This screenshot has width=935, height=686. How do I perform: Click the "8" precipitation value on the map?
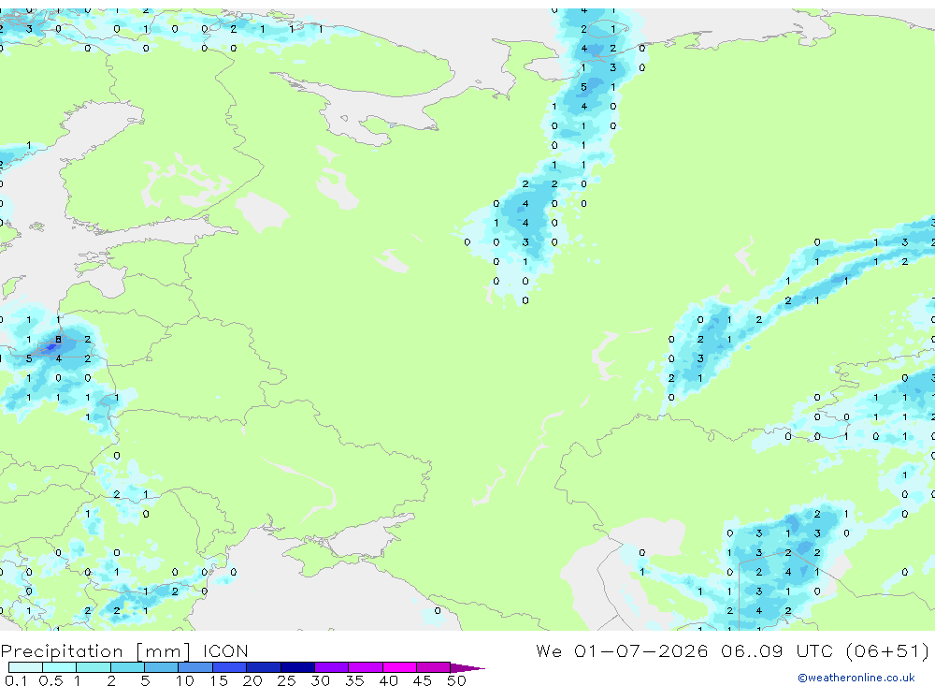coord(58,339)
